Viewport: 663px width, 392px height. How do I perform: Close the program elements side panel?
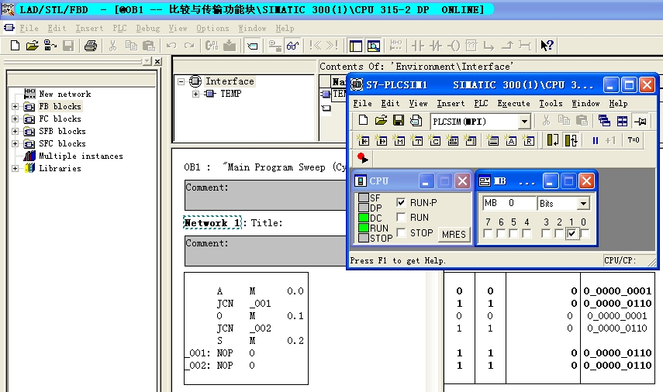tap(157, 62)
